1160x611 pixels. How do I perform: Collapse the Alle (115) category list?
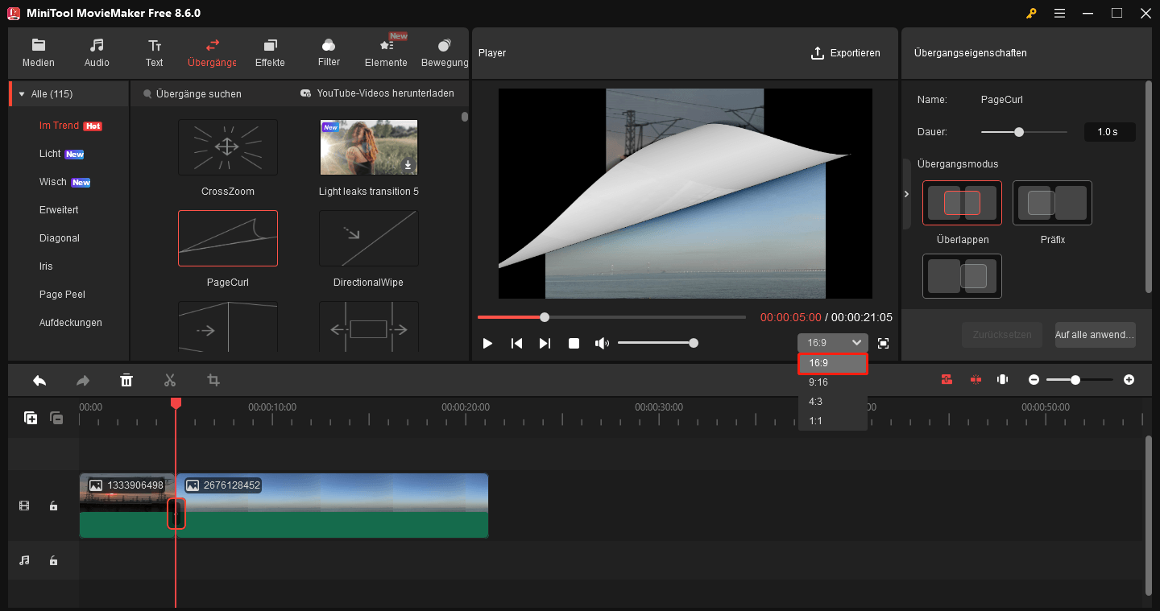point(22,93)
